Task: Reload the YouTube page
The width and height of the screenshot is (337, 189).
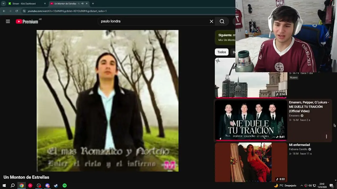Action: (17, 11)
